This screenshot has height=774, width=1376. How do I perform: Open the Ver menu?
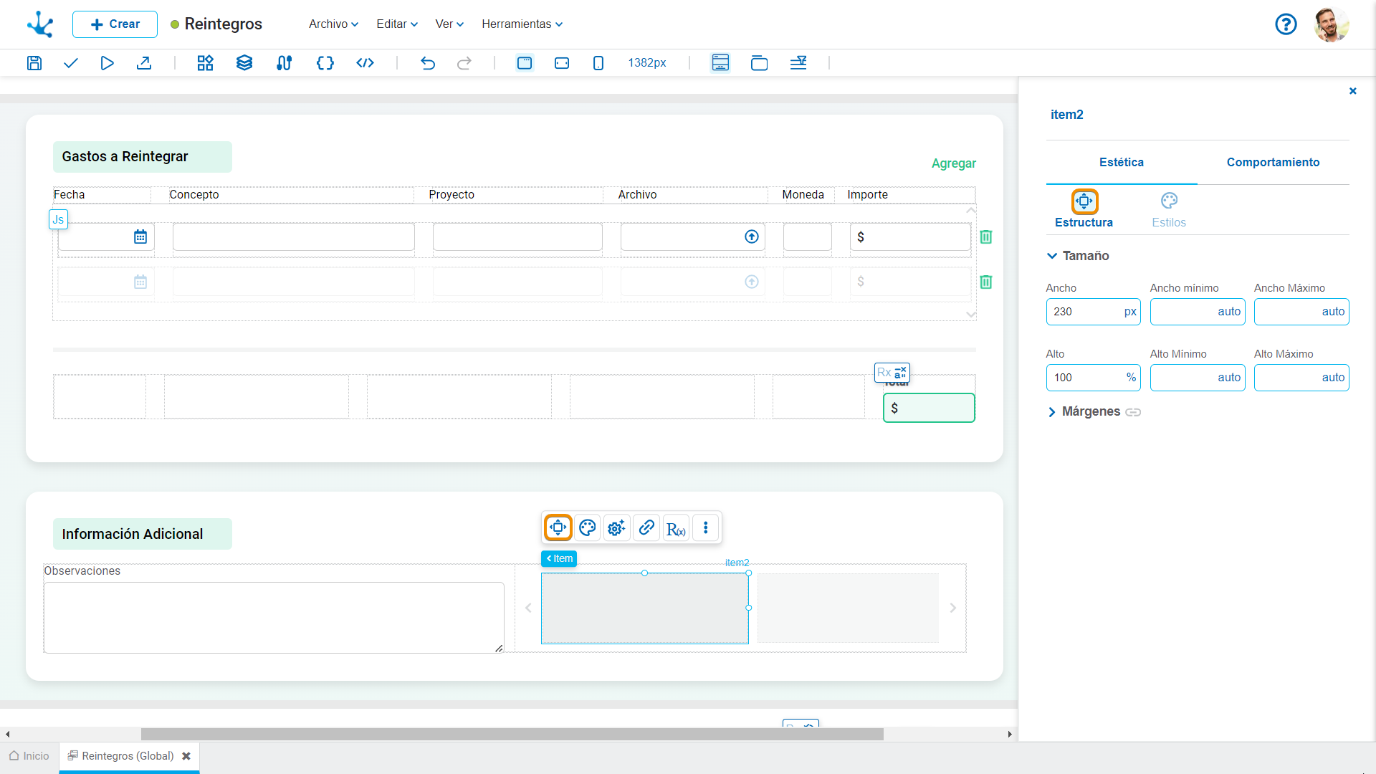click(449, 24)
